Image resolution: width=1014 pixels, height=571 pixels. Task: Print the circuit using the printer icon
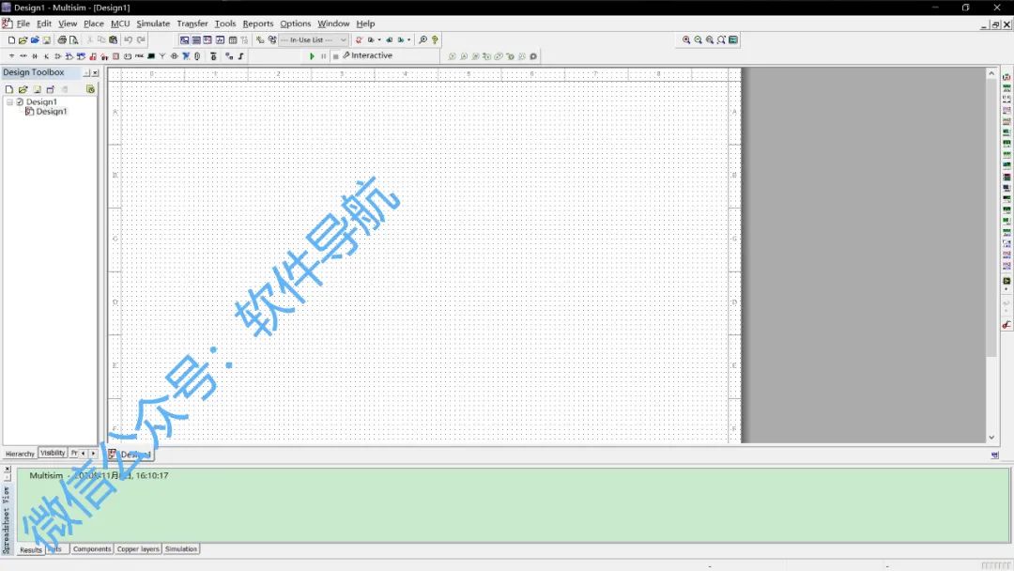pos(62,40)
